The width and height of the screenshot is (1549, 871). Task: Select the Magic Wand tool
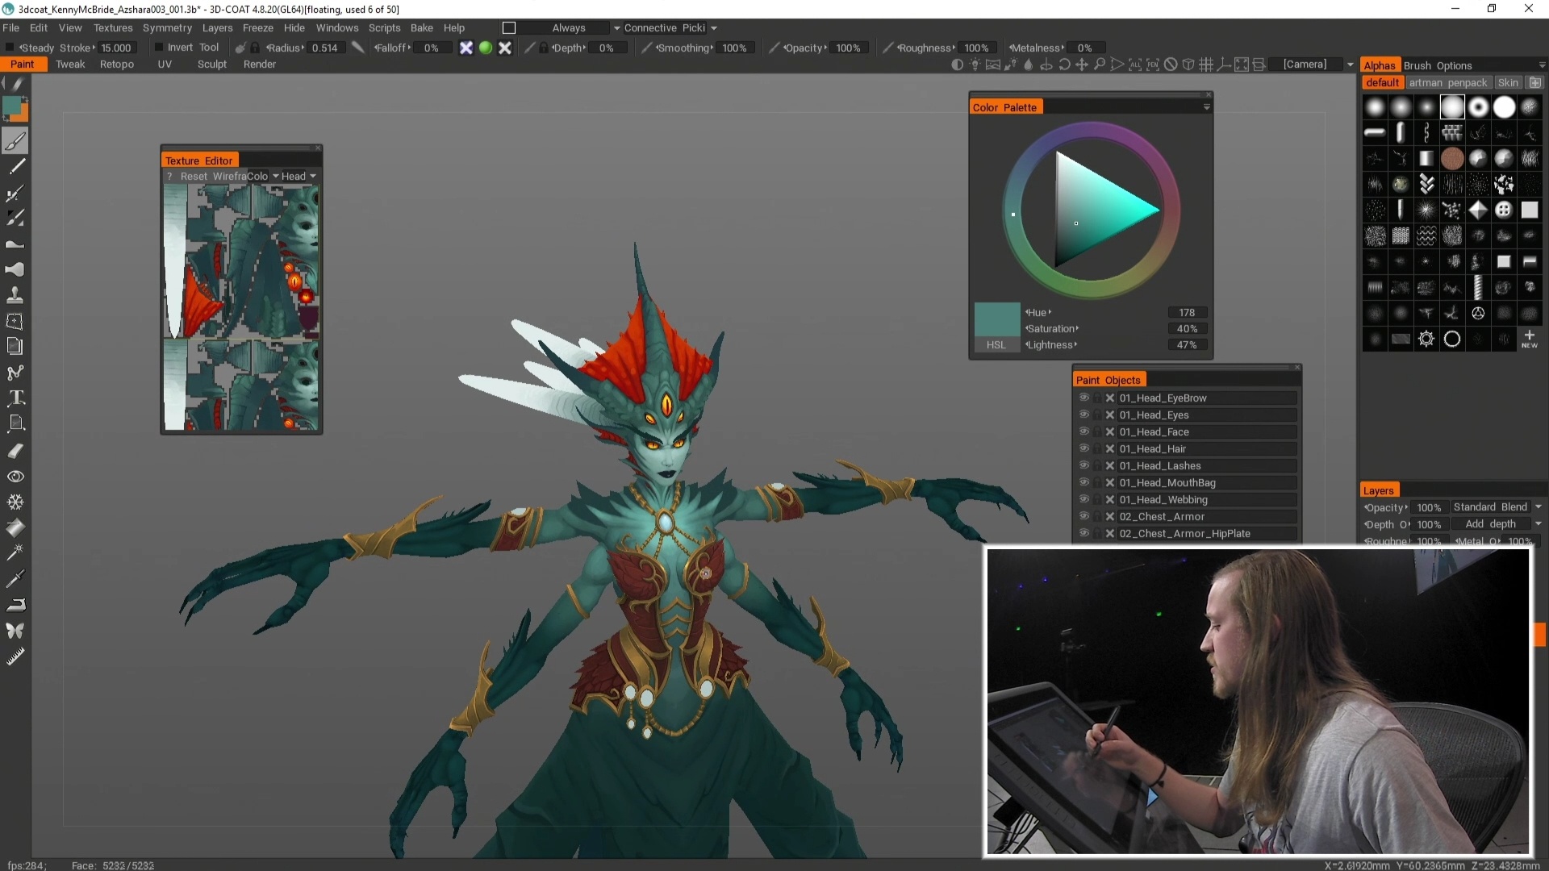pyautogui.click(x=15, y=553)
